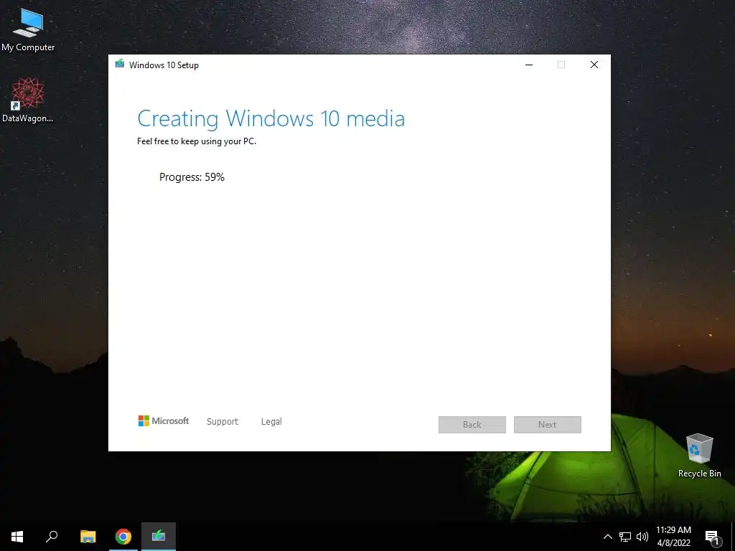Open Google Chrome from the taskbar
Viewport: 735px width, 551px height.
point(123,537)
